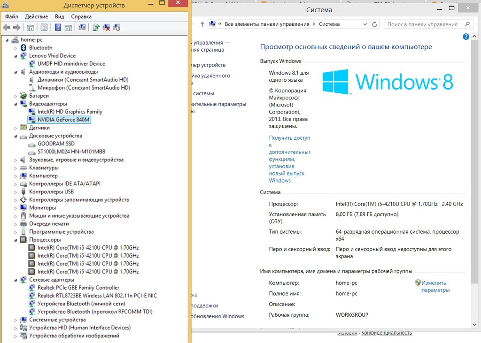481x343 pixels.
Task: Collapse the Lenovo Vhid Device node
Action: point(16,56)
